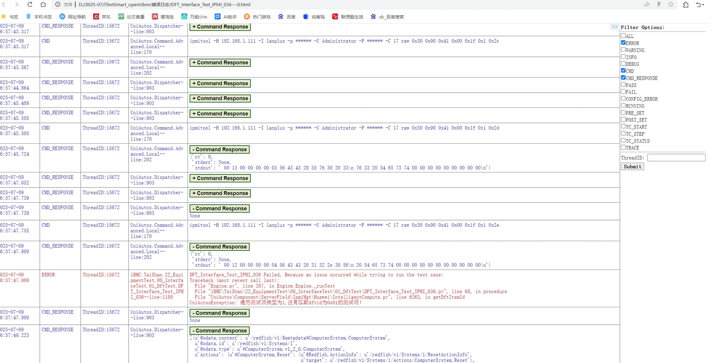Open the 热门游戏 bookmark
The image size is (710, 363).
(x=257, y=17)
